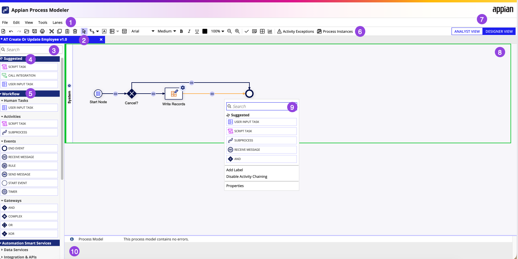The image size is (518, 259).
Task: Switch to Analyst View
Action: point(467,31)
